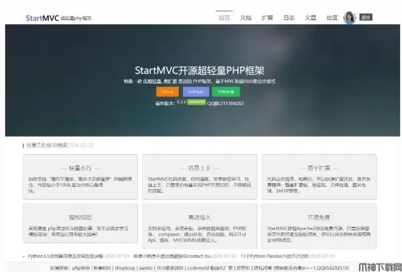Click the blue GitHub button
402x272 pixels.
click(x=196, y=92)
